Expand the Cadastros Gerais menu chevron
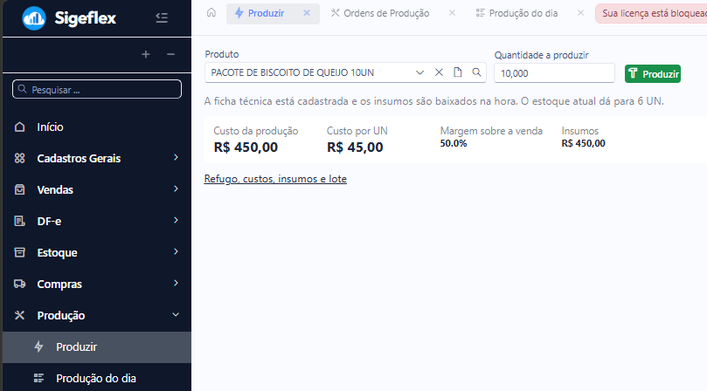This screenshot has width=707, height=391. 176,157
